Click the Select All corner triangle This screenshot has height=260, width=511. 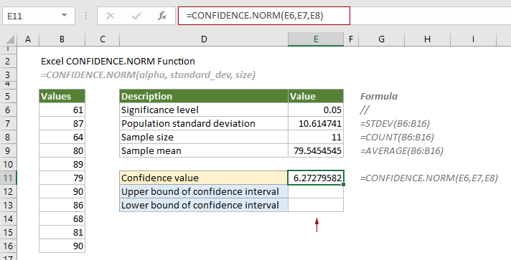point(10,39)
